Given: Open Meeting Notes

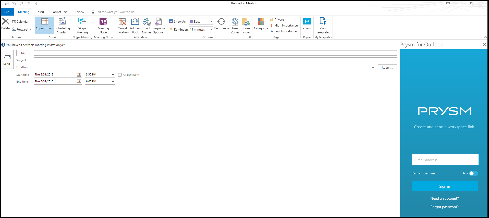Looking at the screenshot, I should pos(103,25).
